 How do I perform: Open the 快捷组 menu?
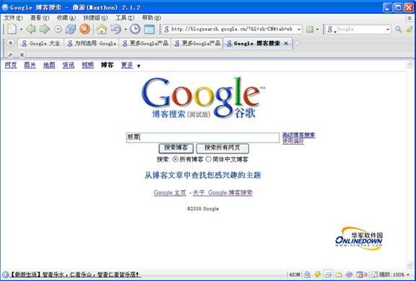(x=95, y=18)
